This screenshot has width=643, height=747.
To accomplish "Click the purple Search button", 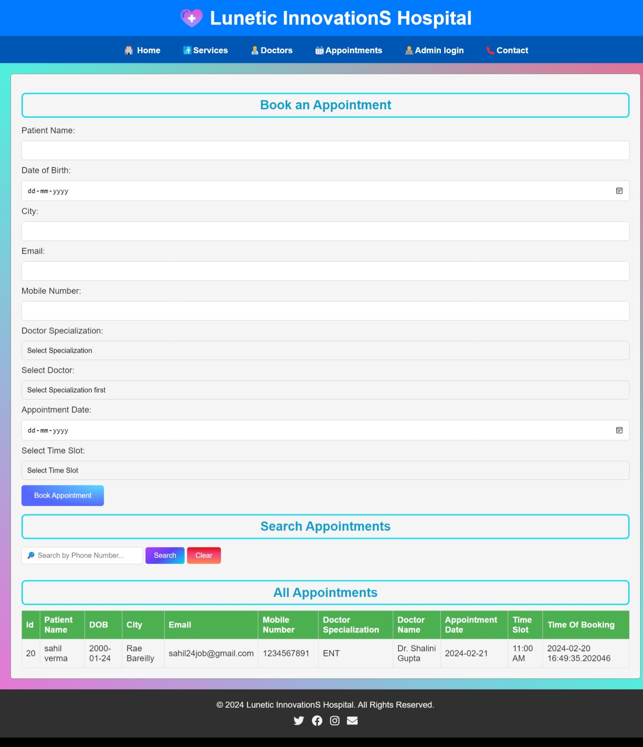I will pos(165,555).
